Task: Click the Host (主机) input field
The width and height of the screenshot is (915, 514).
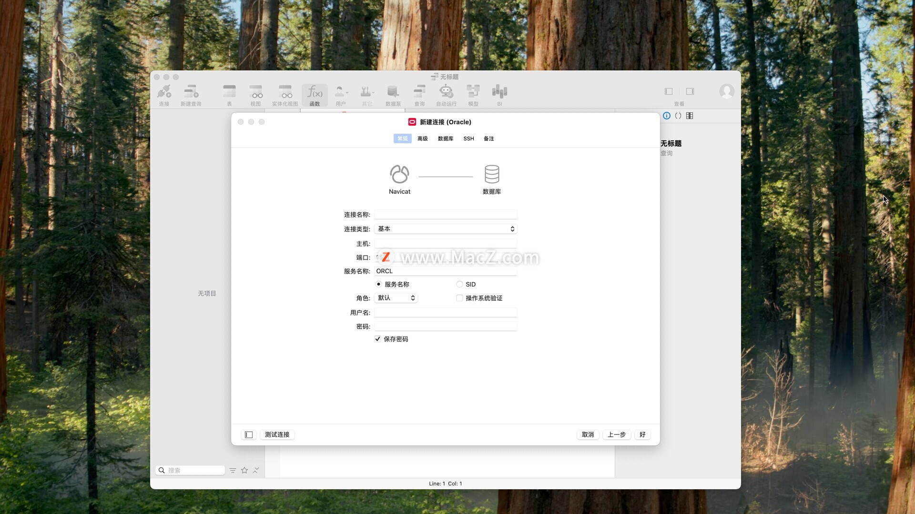Action: 446,244
